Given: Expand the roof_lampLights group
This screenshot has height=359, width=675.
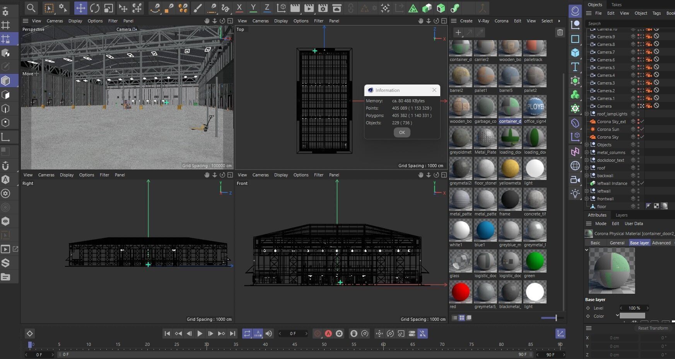Looking at the screenshot, I should pos(587,114).
